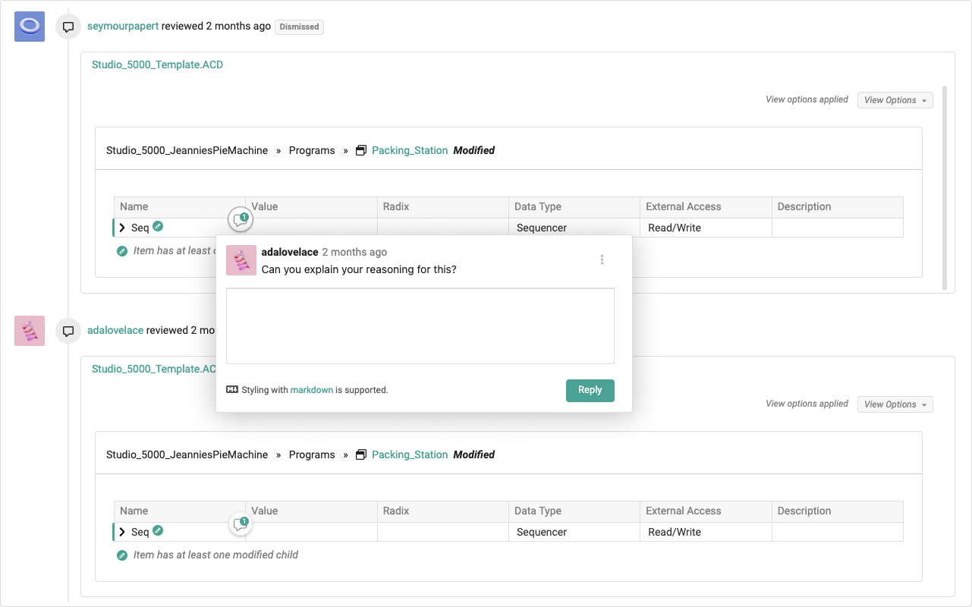
Task: Click into the reply text area
Action: 420,326
